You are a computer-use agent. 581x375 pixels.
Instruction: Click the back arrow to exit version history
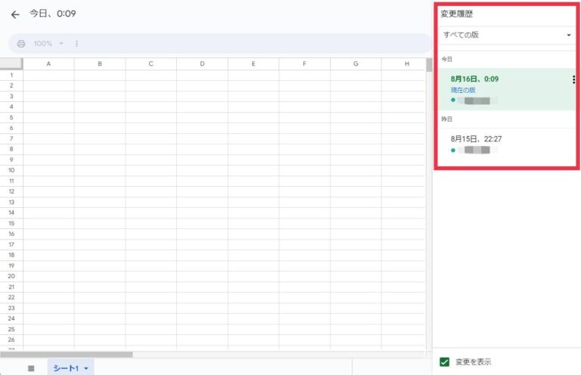[x=15, y=14]
